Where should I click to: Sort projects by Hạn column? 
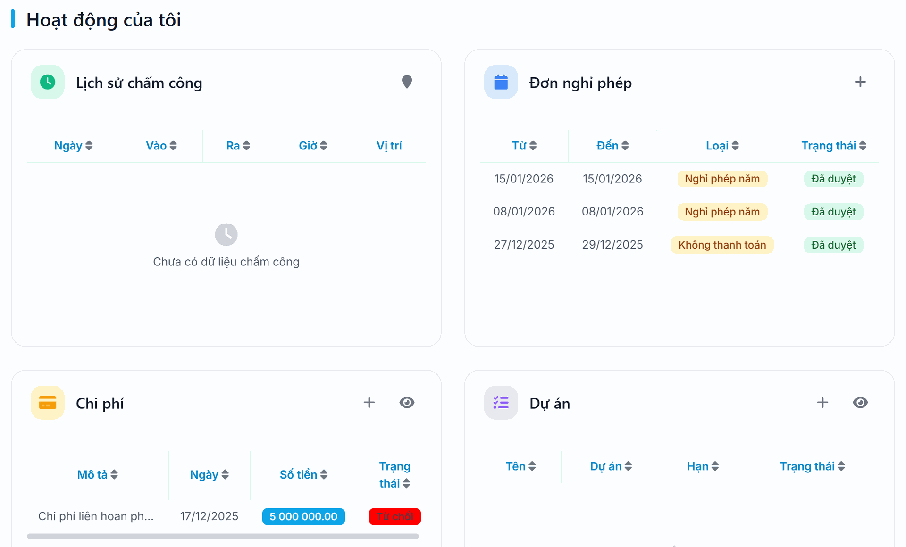coord(703,466)
